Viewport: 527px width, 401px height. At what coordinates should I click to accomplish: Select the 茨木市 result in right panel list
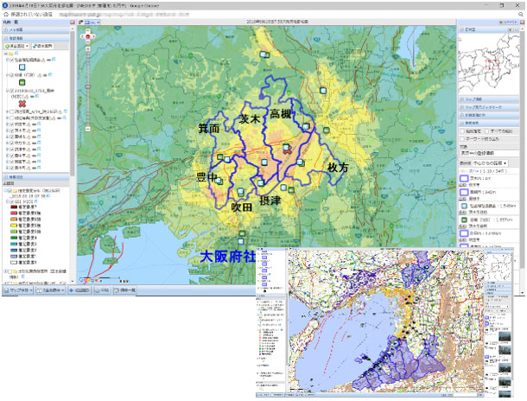(489, 181)
